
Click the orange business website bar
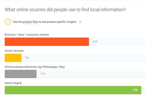tap(47, 42)
